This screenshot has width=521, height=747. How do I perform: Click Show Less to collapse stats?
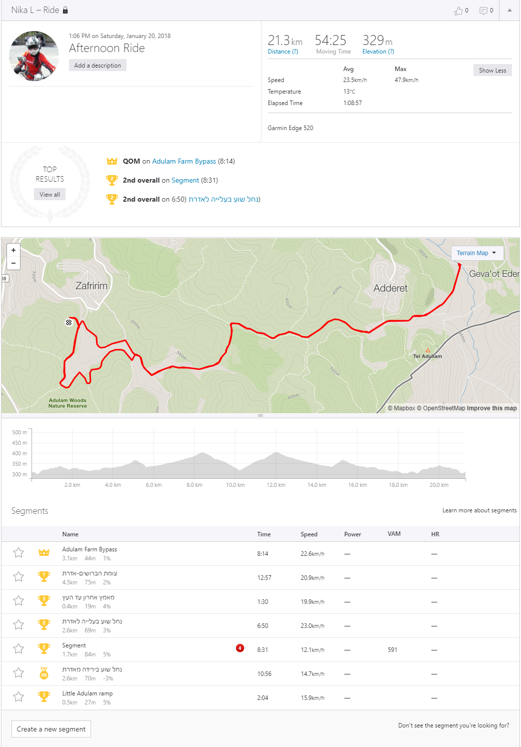point(492,71)
